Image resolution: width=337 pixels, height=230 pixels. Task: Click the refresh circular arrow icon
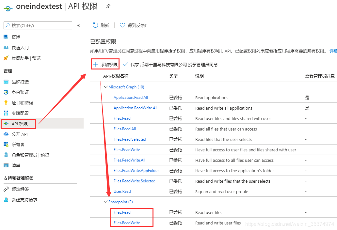coord(95,25)
